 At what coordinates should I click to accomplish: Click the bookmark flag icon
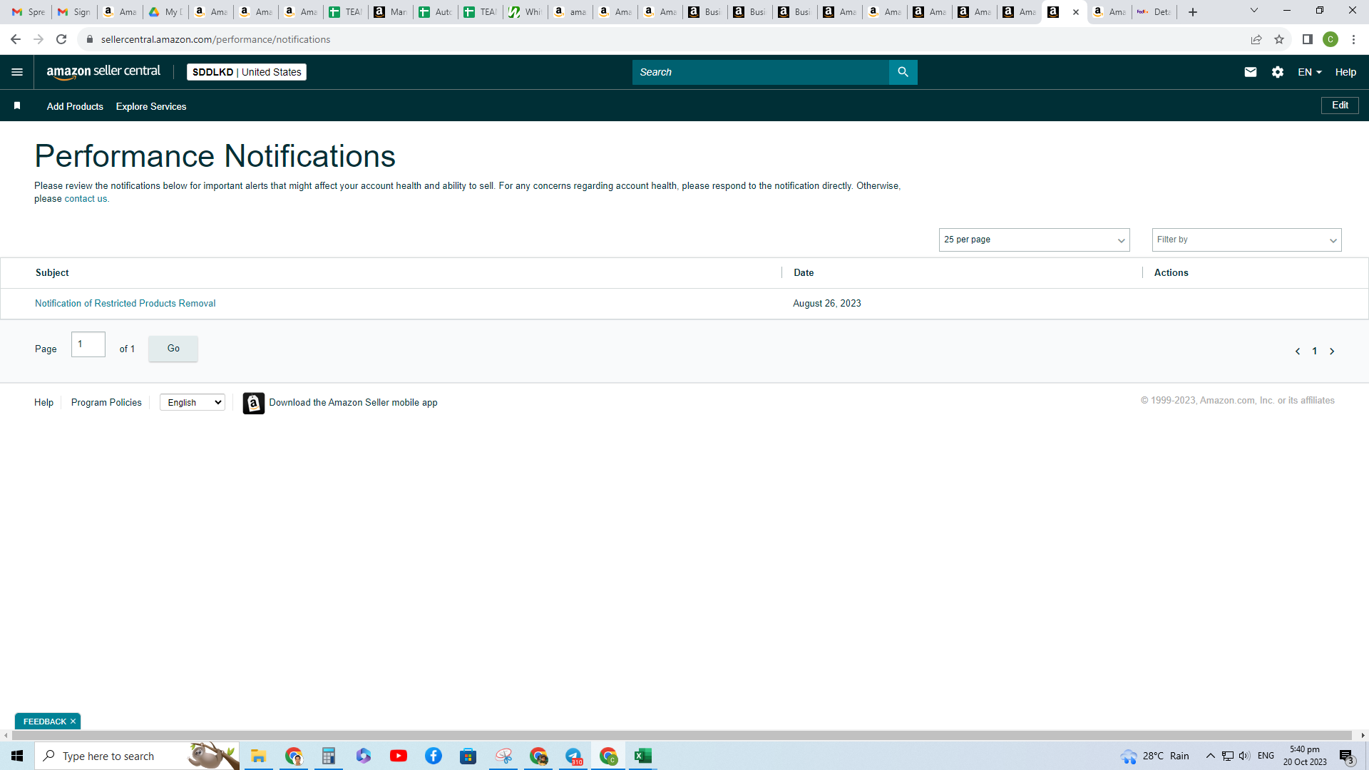pos(17,106)
